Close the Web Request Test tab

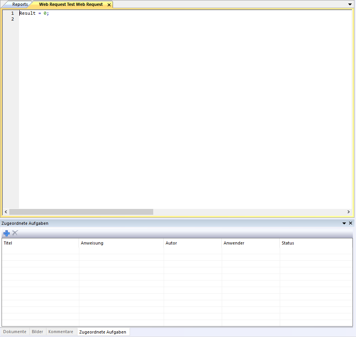tap(109, 5)
